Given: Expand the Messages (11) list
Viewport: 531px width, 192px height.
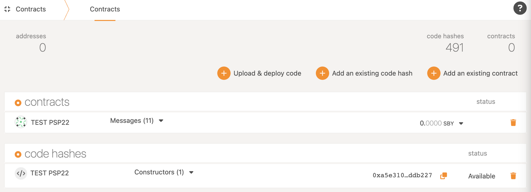Looking at the screenshot, I should click(x=161, y=121).
